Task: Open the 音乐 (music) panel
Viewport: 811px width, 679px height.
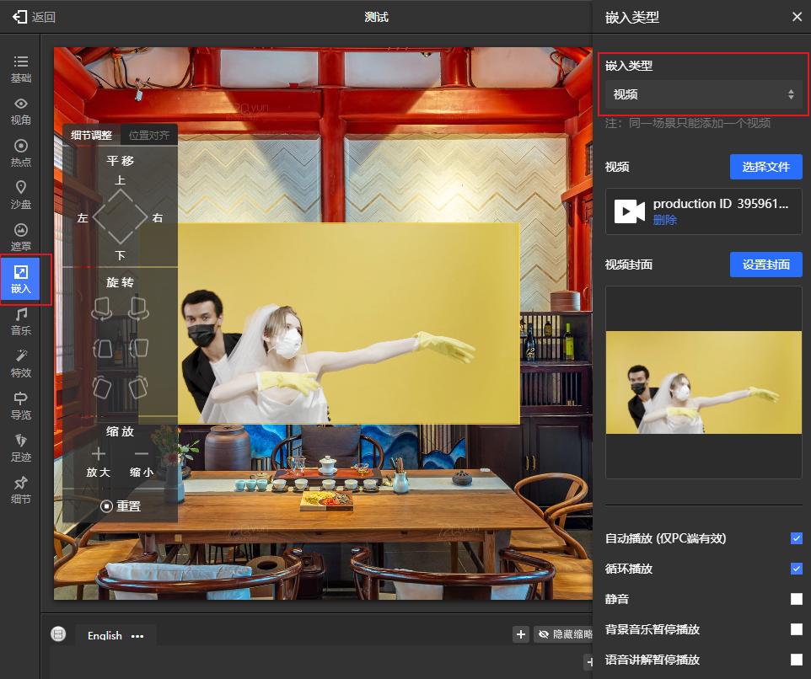Action: [x=20, y=321]
